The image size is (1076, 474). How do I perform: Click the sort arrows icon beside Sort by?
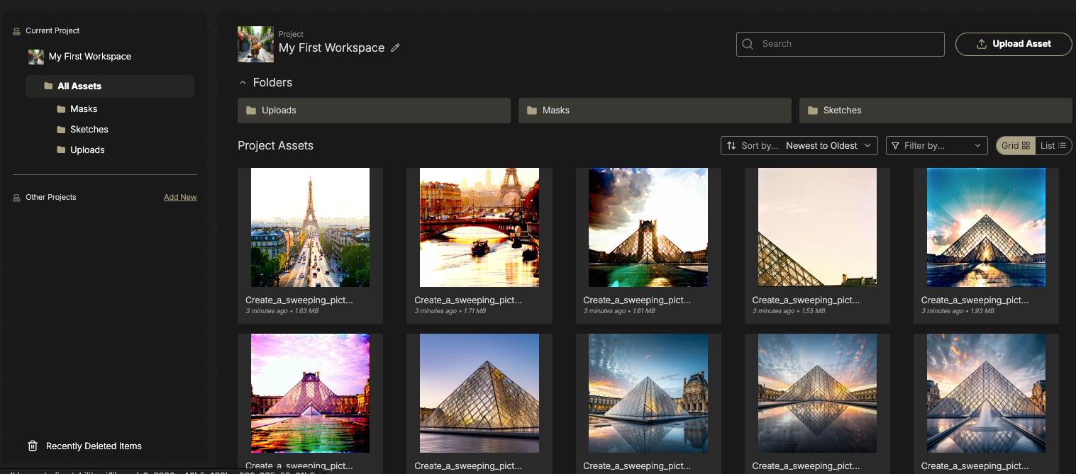click(x=731, y=145)
